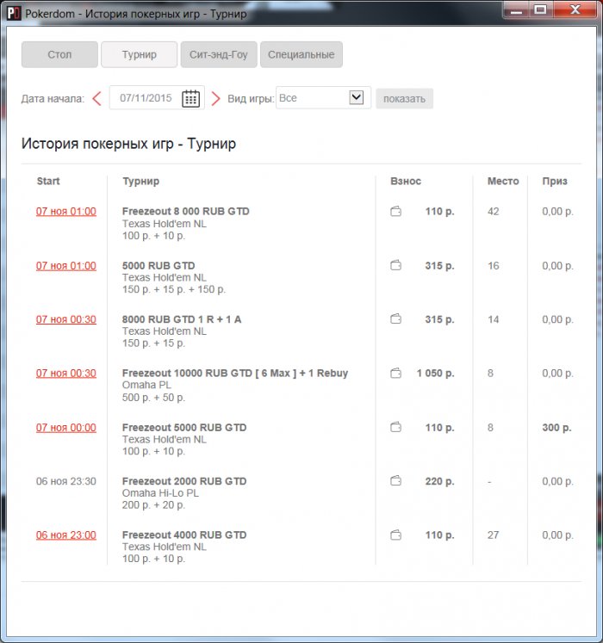Screen dimensions: 603x643
Task: Click wallet icon in 8000 RUB GTD 1 R + 1 A row
Action: point(395,318)
